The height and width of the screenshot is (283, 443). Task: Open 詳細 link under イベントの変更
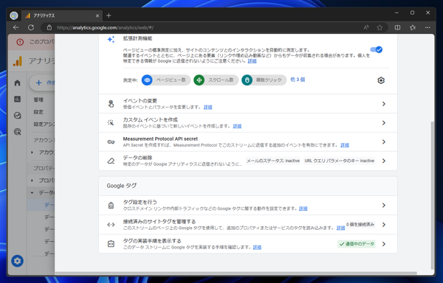208,107
